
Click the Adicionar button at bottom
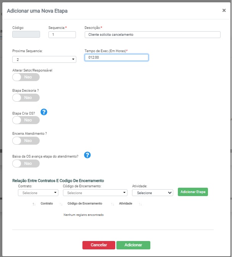pyautogui.click(x=133, y=245)
